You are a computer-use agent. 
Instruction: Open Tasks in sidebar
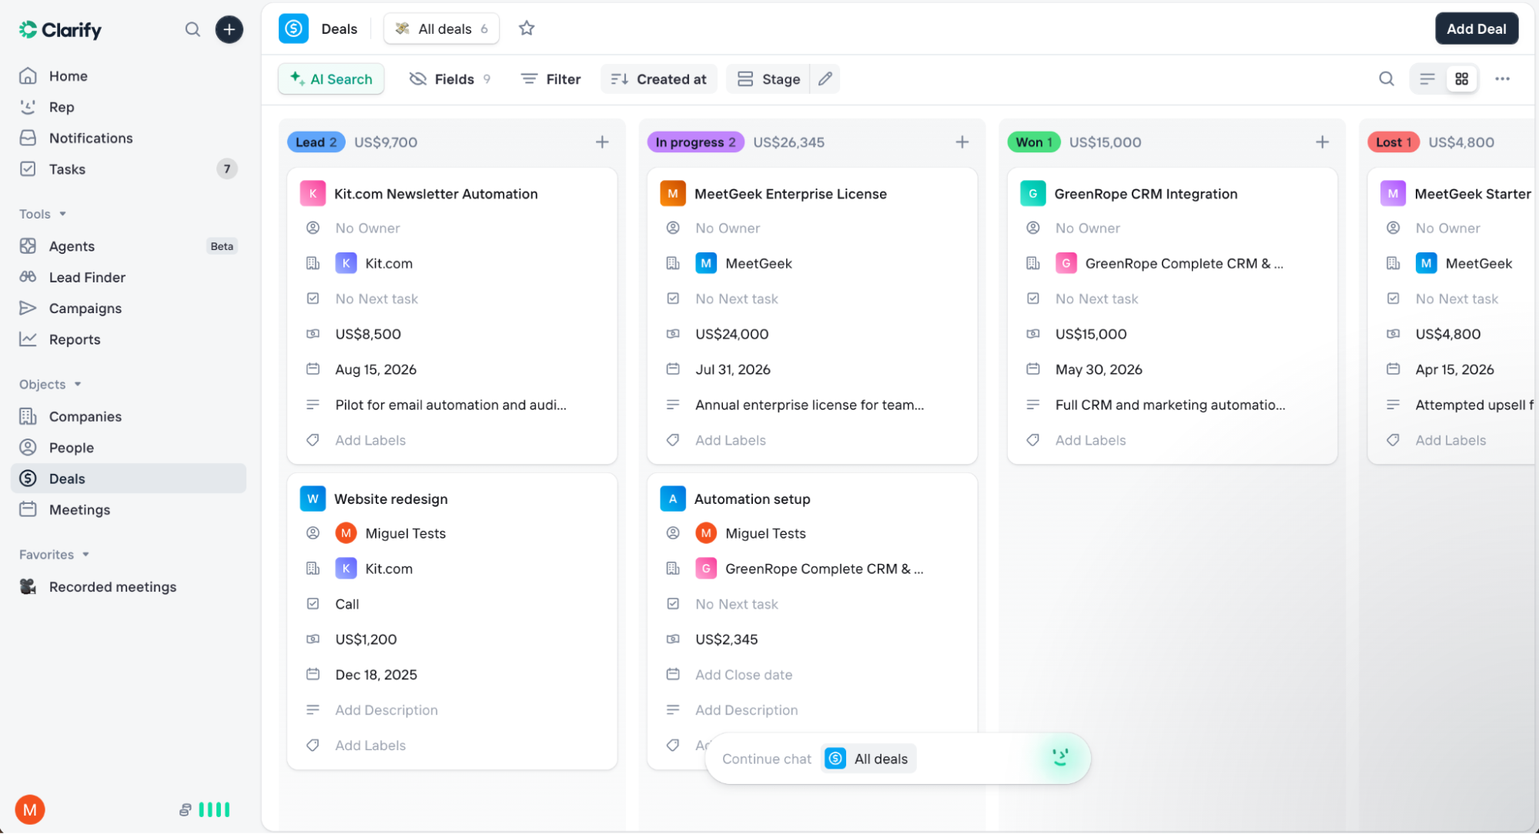(129, 168)
